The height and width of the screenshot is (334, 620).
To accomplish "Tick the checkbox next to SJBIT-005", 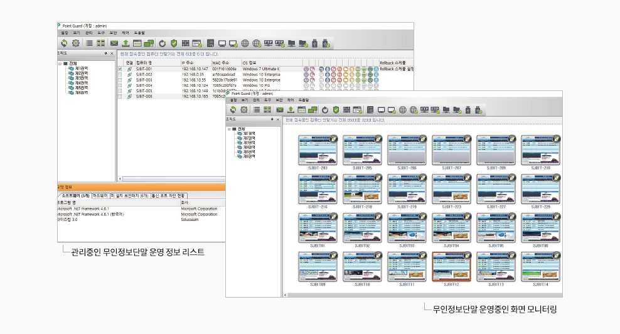I will pos(120,91).
